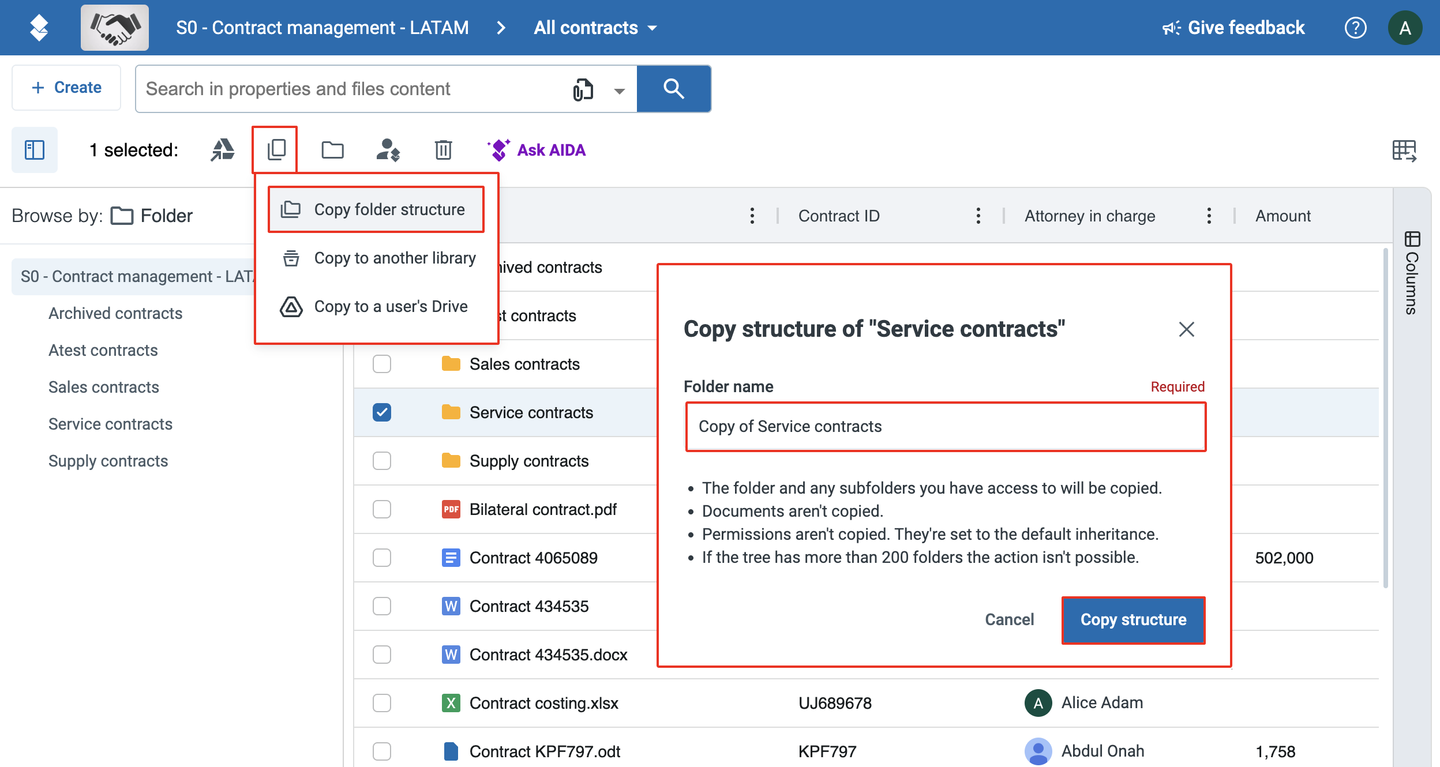This screenshot has height=767, width=1440.
Task: Open Title column options menu
Action: pyautogui.click(x=752, y=216)
